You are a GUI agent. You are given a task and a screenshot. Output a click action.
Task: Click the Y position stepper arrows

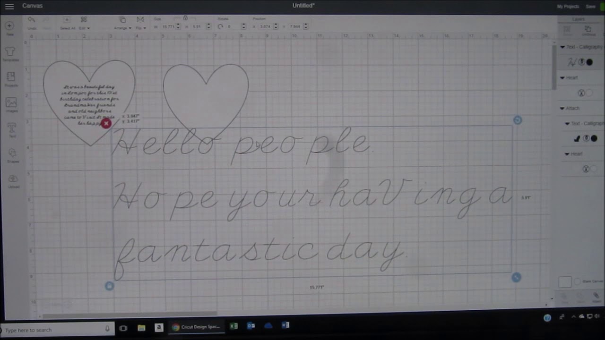point(305,26)
